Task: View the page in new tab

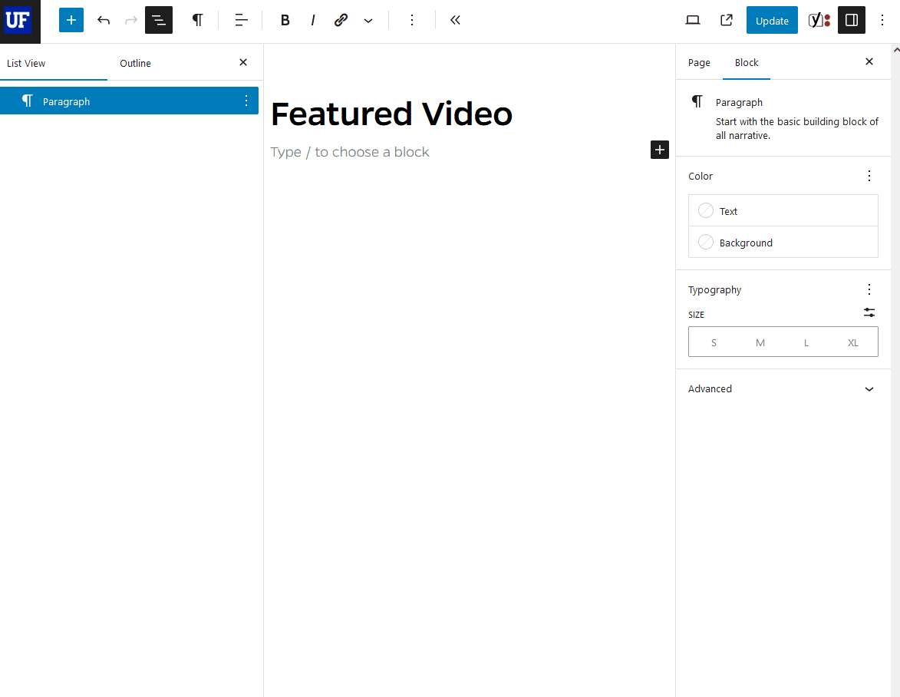Action: coord(726,20)
